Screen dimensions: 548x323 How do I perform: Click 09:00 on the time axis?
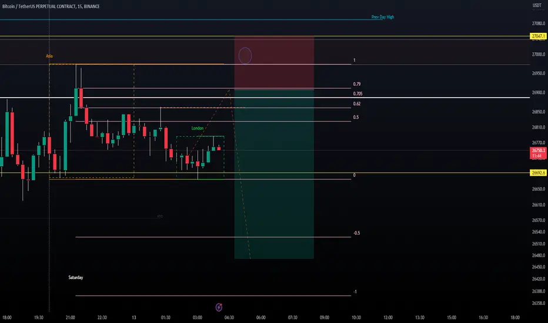325,317
